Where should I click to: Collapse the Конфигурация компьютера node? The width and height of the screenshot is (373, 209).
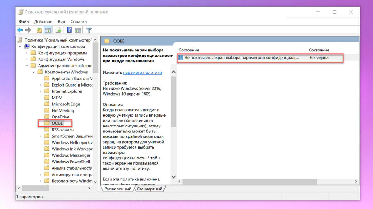click(x=20, y=47)
